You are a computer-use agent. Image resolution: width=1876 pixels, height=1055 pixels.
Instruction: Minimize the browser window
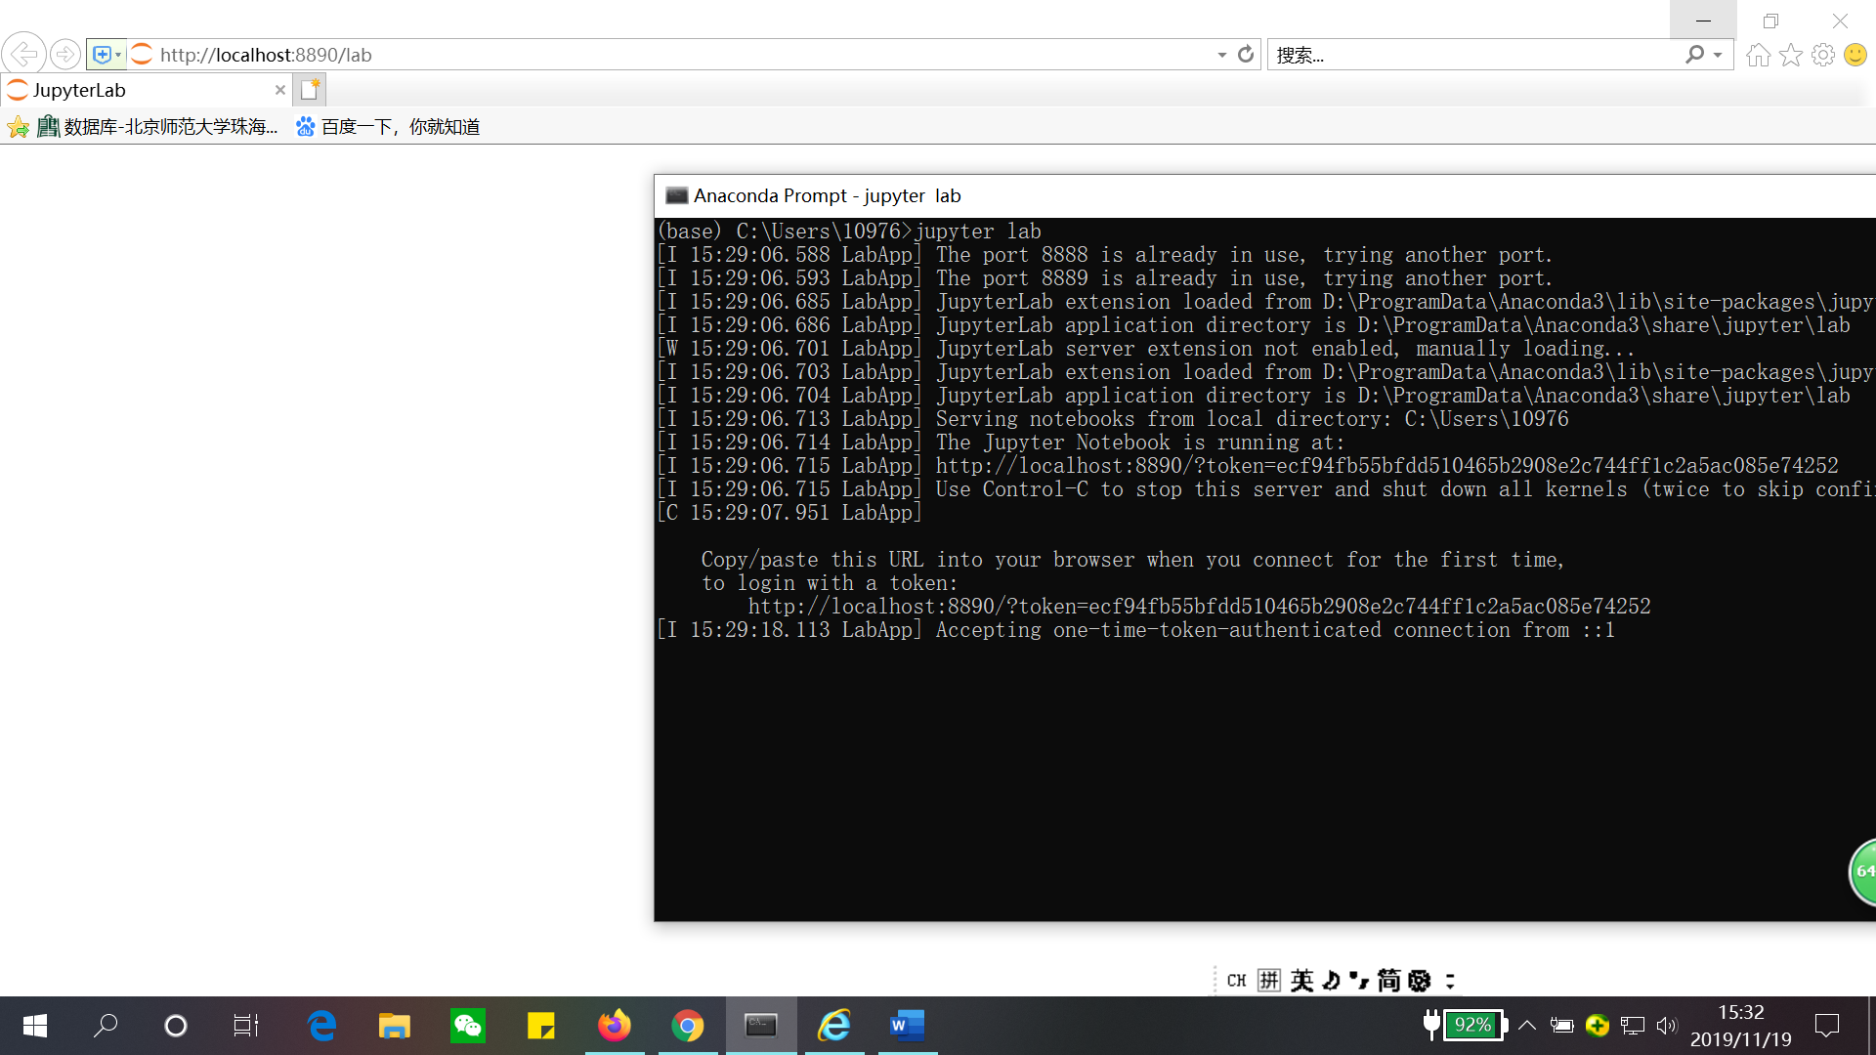[x=1703, y=20]
